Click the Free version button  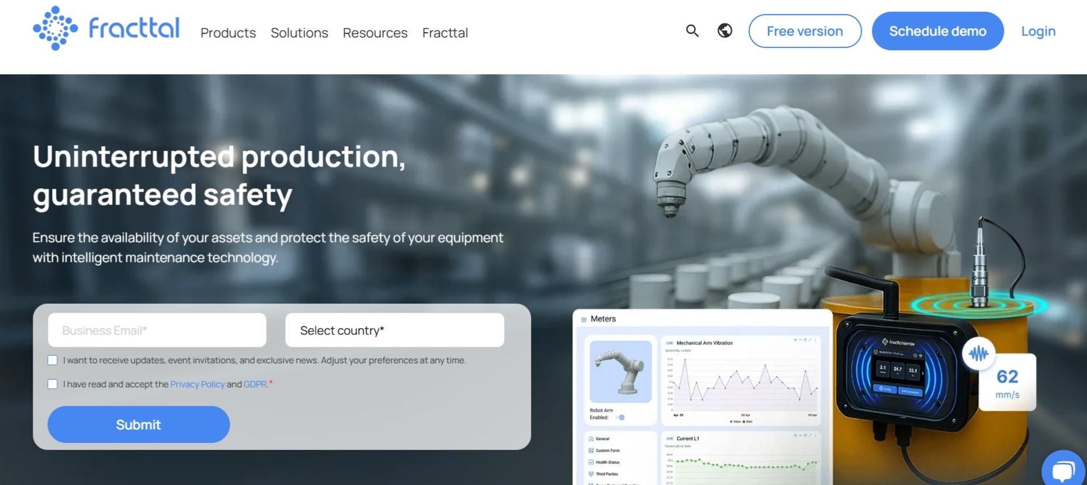pos(805,31)
